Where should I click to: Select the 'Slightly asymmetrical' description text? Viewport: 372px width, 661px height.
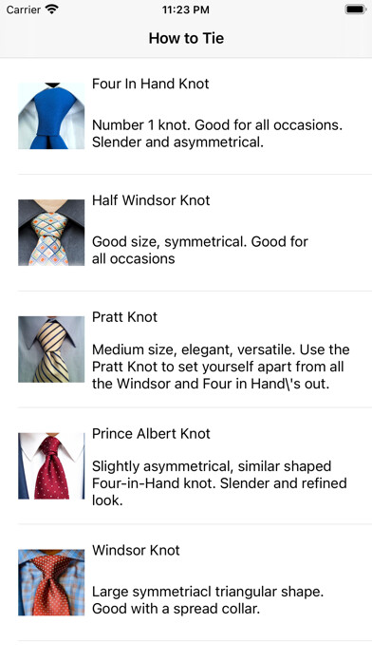219,483
